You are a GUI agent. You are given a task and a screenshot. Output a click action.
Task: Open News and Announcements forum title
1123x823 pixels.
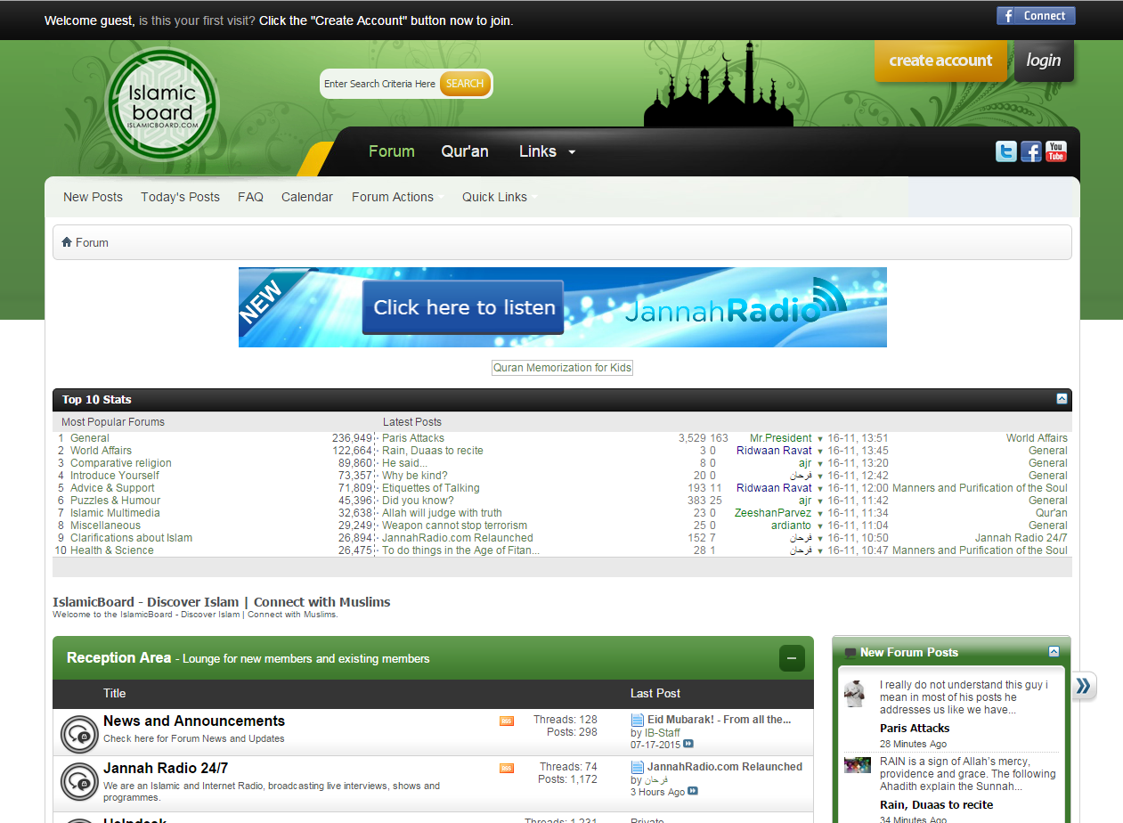(194, 721)
